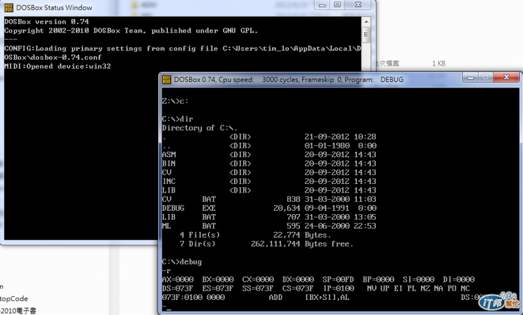
Task: Click the 'MIDI:Opened device:win32' line
Action: coord(58,66)
